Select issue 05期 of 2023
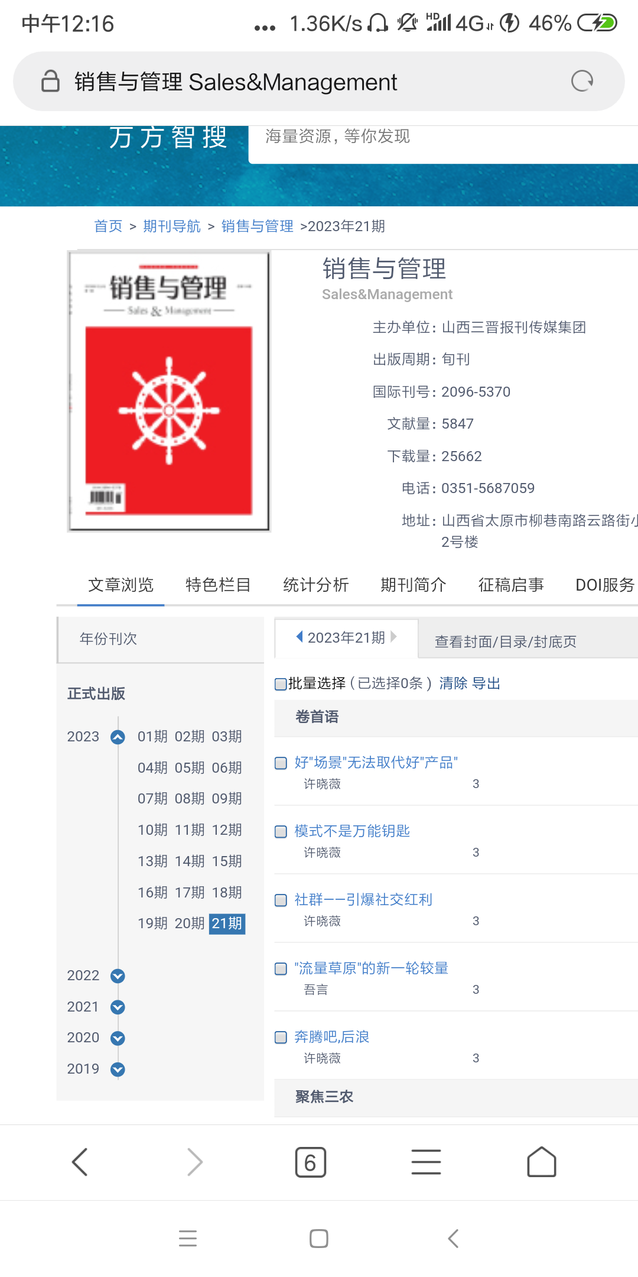The width and height of the screenshot is (638, 1277). [190, 768]
